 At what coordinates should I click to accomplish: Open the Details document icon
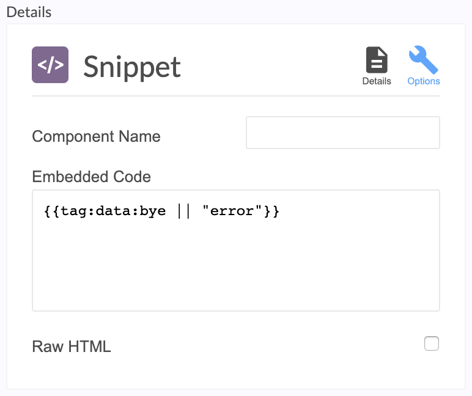pos(377,60)
